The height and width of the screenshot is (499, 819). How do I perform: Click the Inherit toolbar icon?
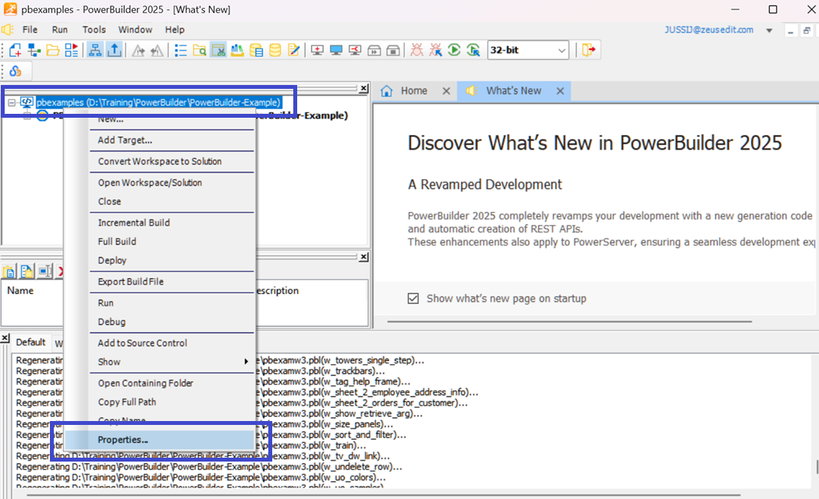34,50
